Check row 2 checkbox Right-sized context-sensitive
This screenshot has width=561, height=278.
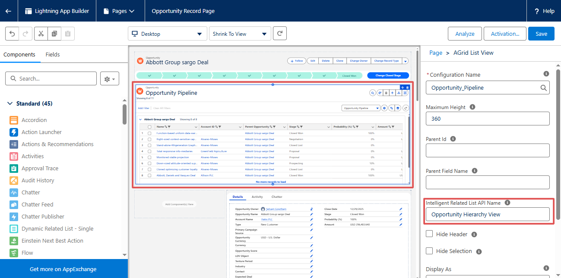point(149,139)
